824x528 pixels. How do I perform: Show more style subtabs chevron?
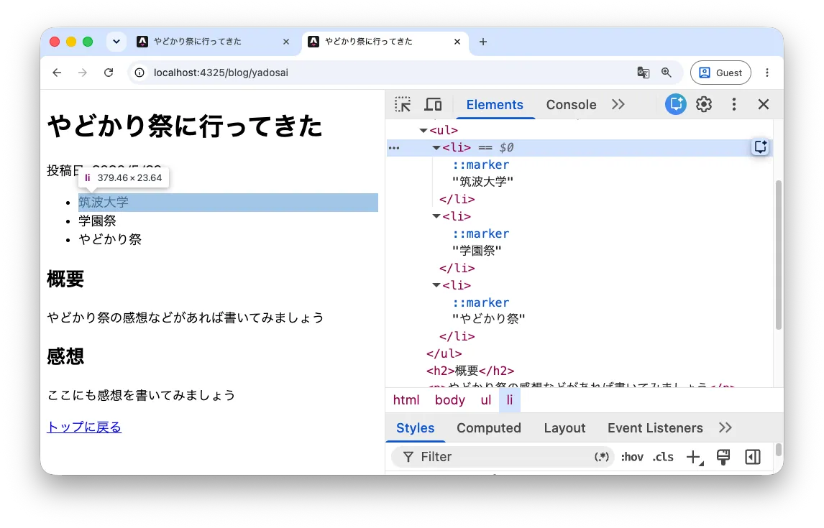[x=725, y=427]
